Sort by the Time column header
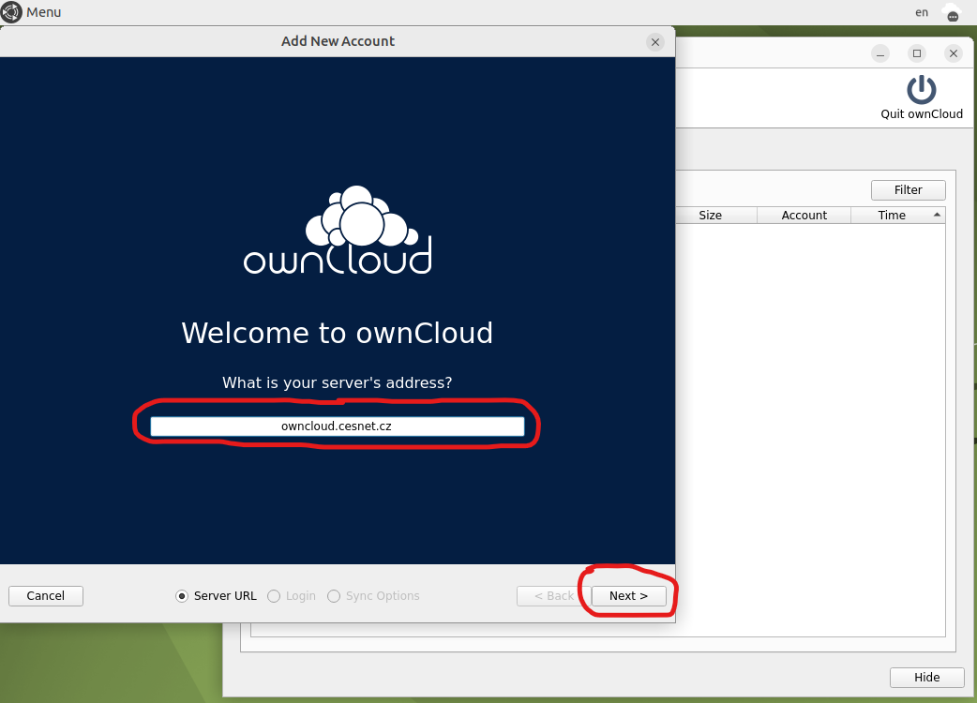This screenshot has height=703, width=977. click(898, 216)
